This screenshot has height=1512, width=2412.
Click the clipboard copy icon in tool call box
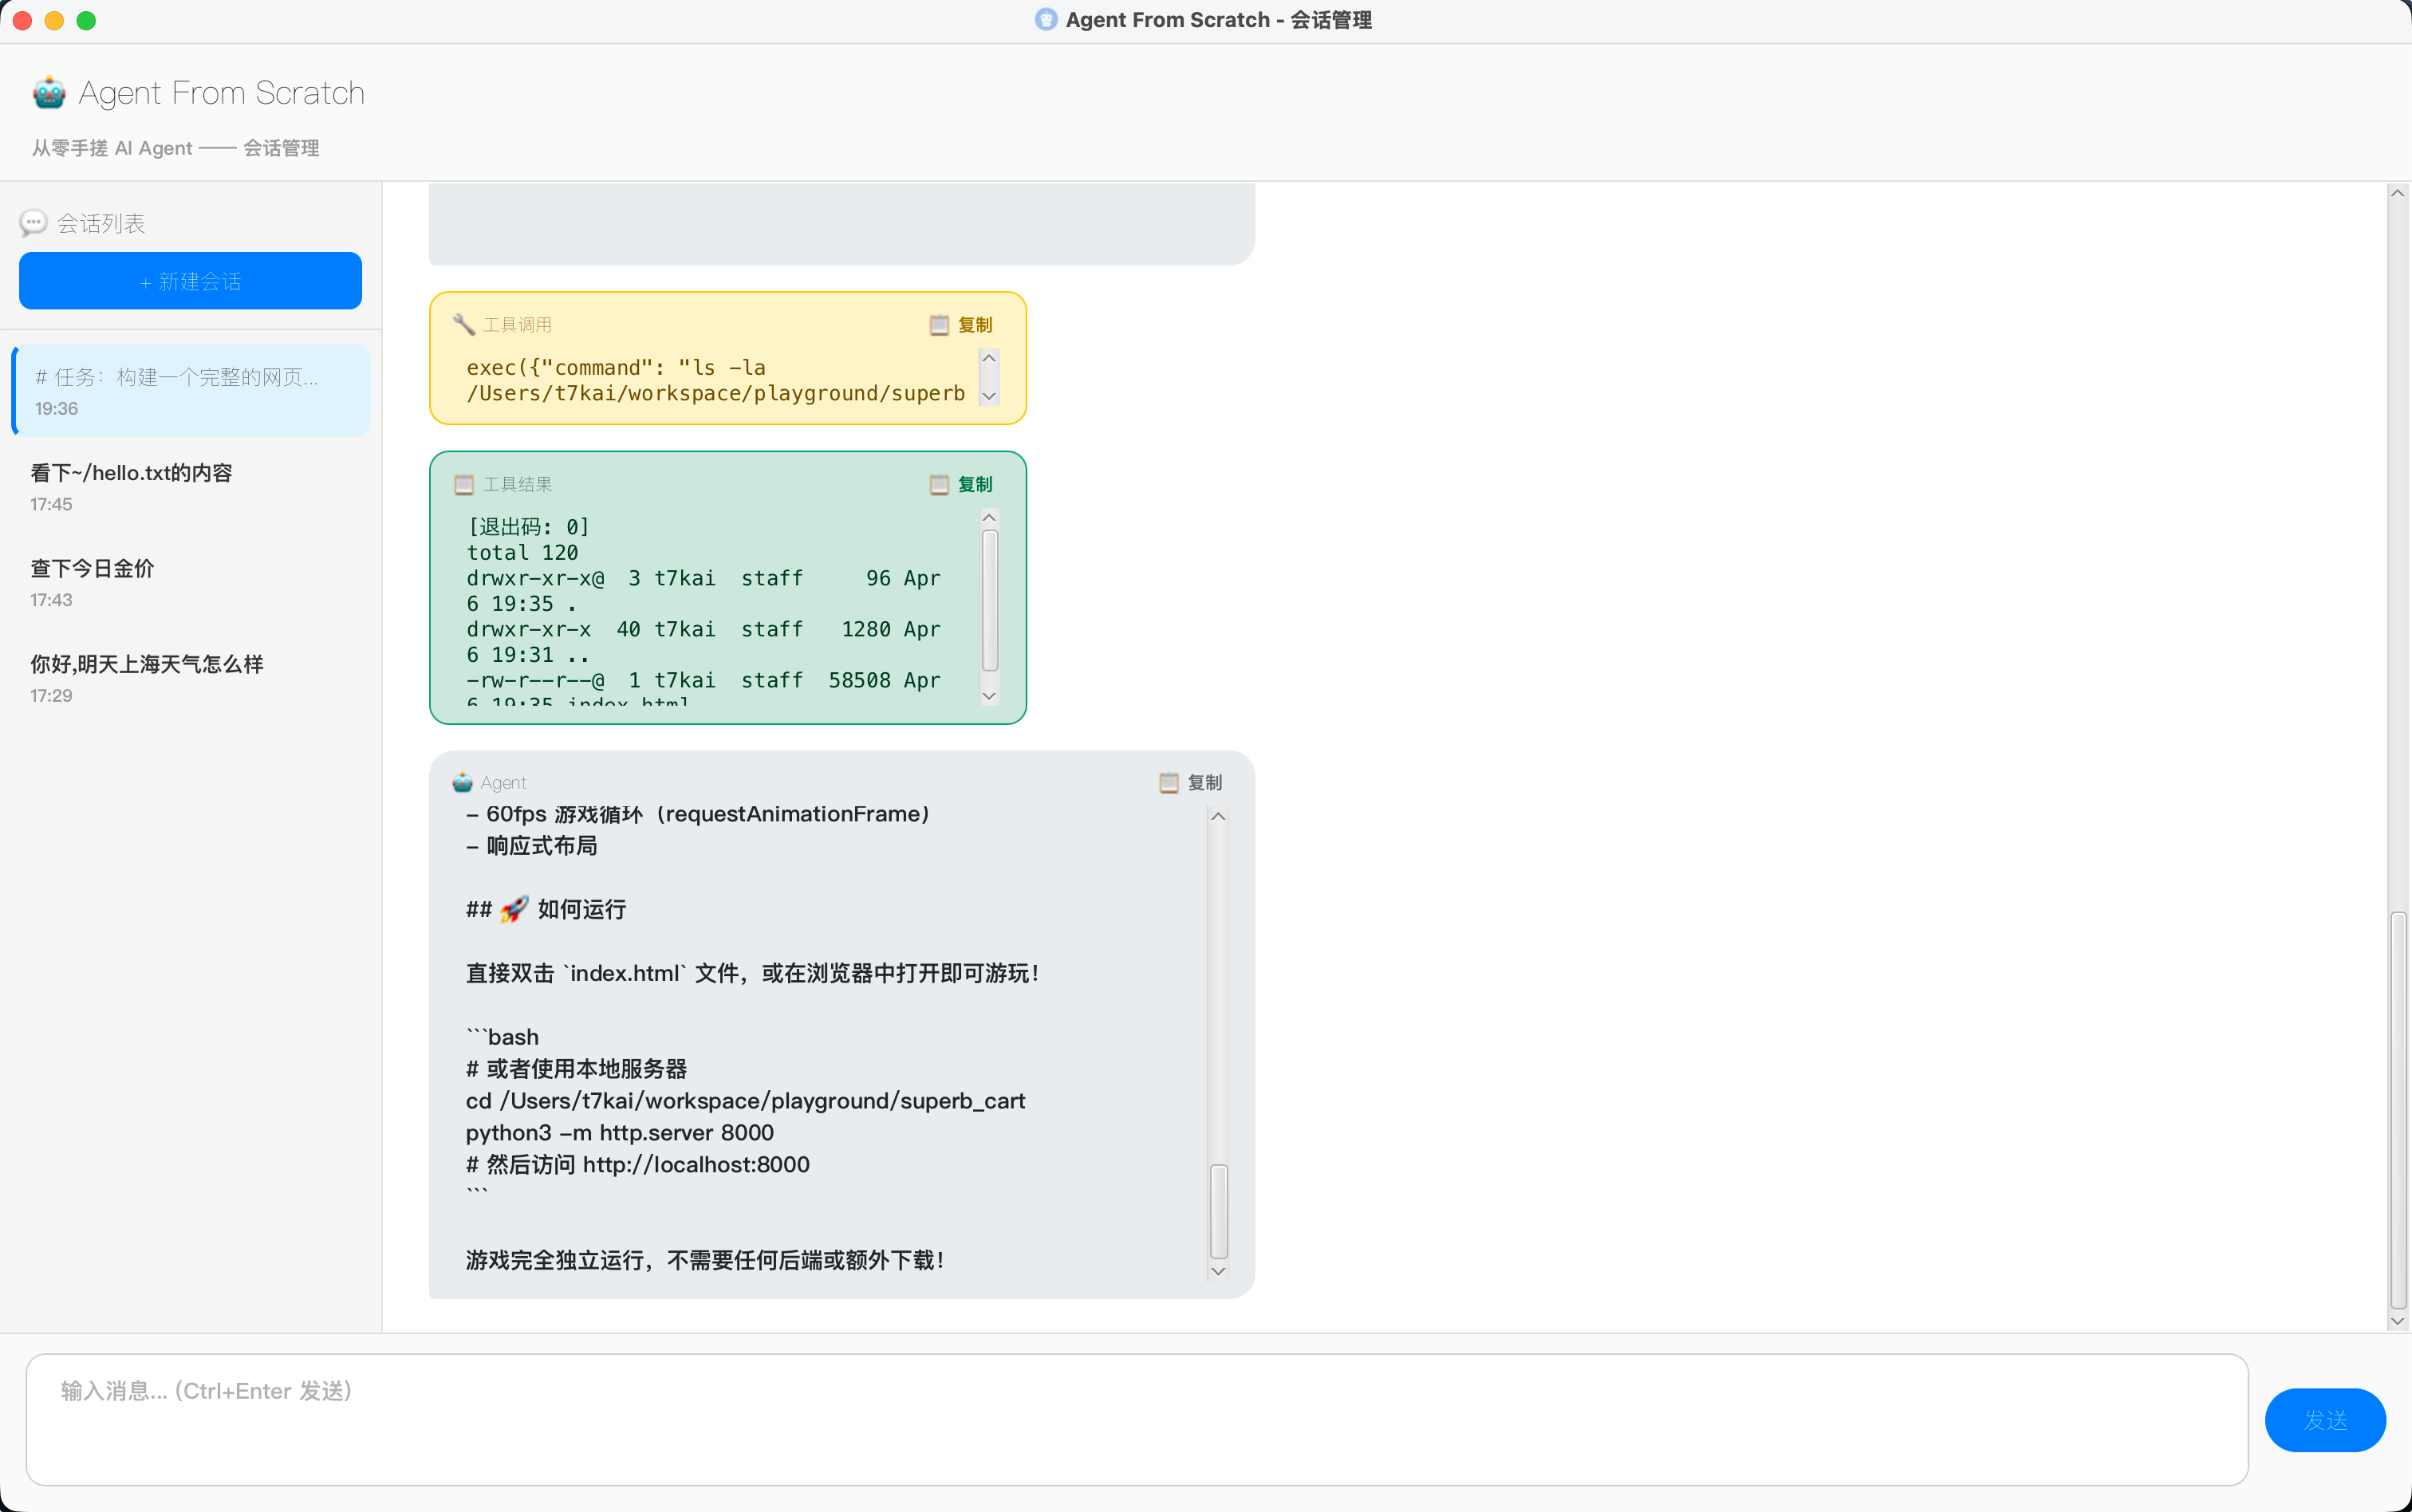[x=939, y=325]
